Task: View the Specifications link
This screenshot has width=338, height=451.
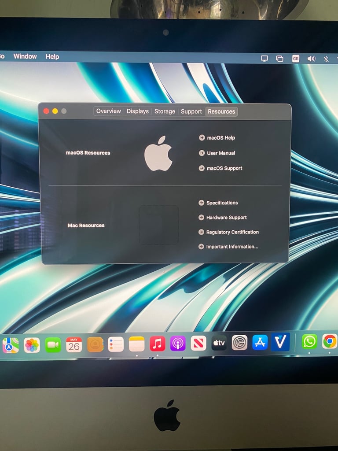Action: (222, 203)
